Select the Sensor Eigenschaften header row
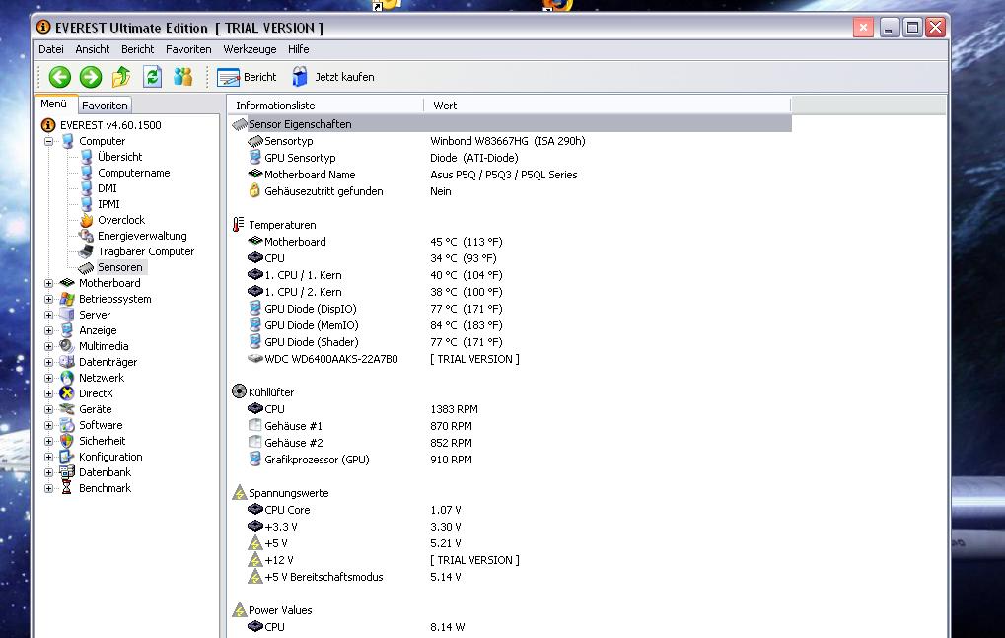 (511, 124)
